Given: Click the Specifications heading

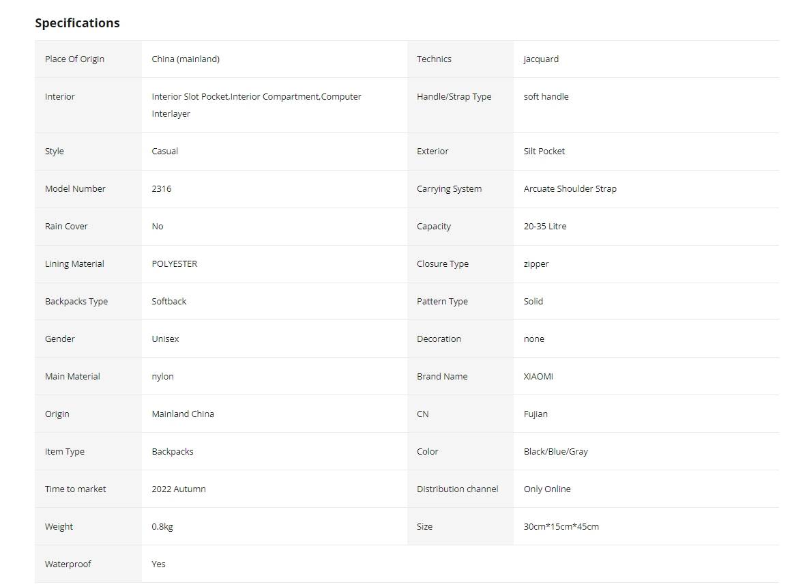Looking at the screenshot, I should pyautogui.click(x=77, y=23).
